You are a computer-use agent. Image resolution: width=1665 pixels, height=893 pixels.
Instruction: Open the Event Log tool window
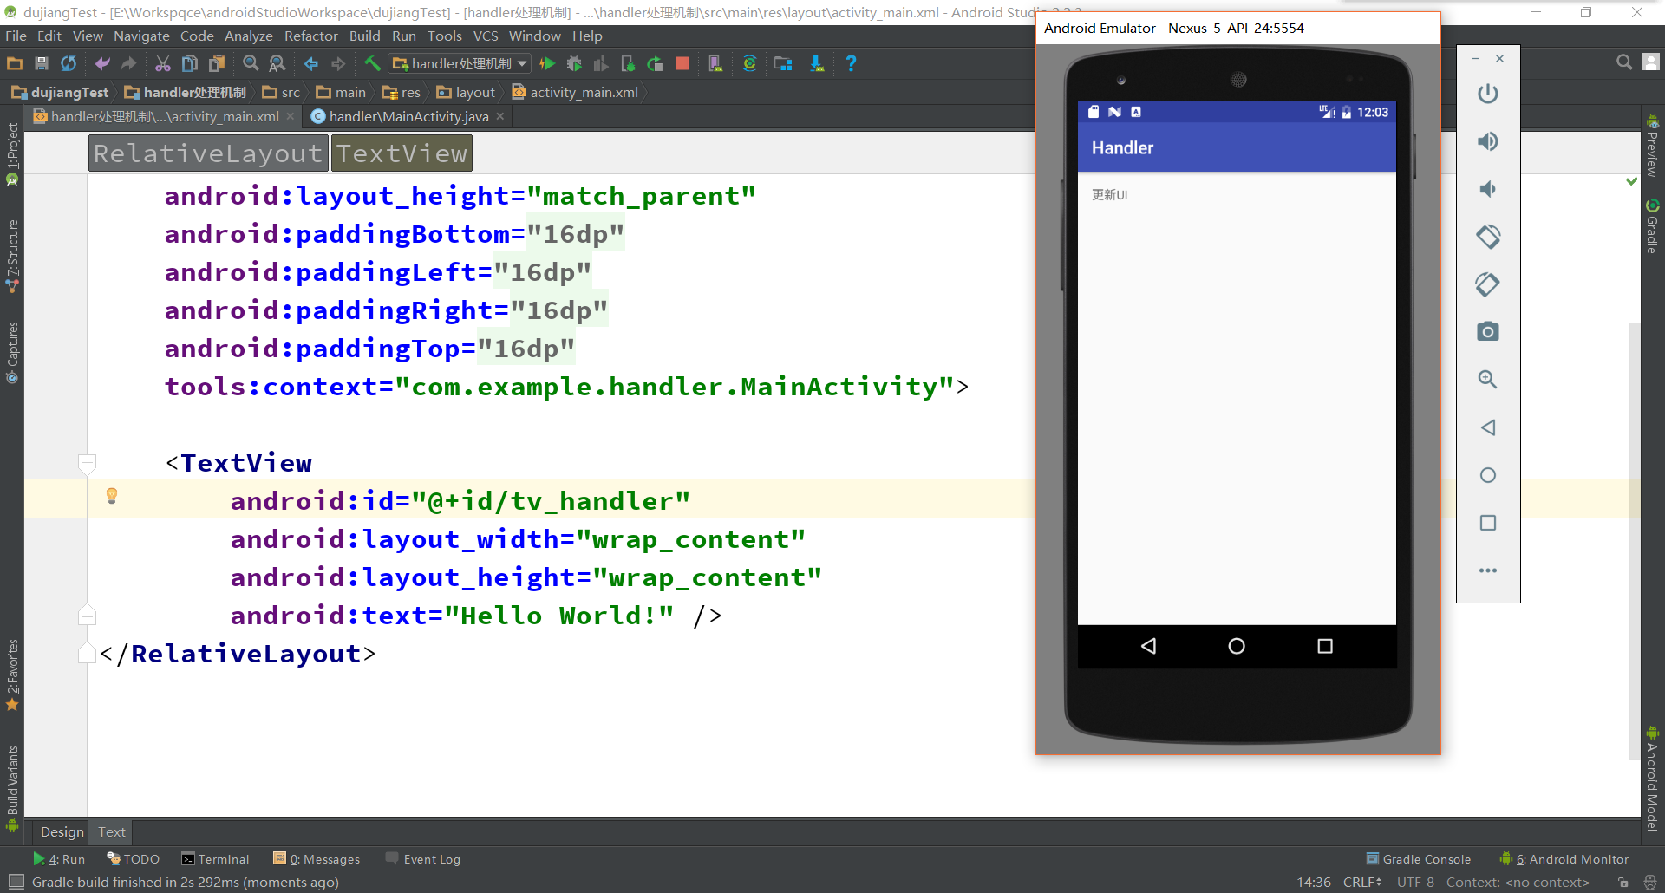tap(423, 859)
